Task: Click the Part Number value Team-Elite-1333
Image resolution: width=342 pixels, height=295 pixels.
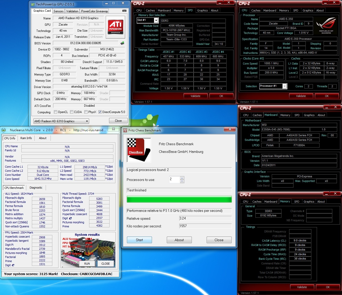Action: 176,40
